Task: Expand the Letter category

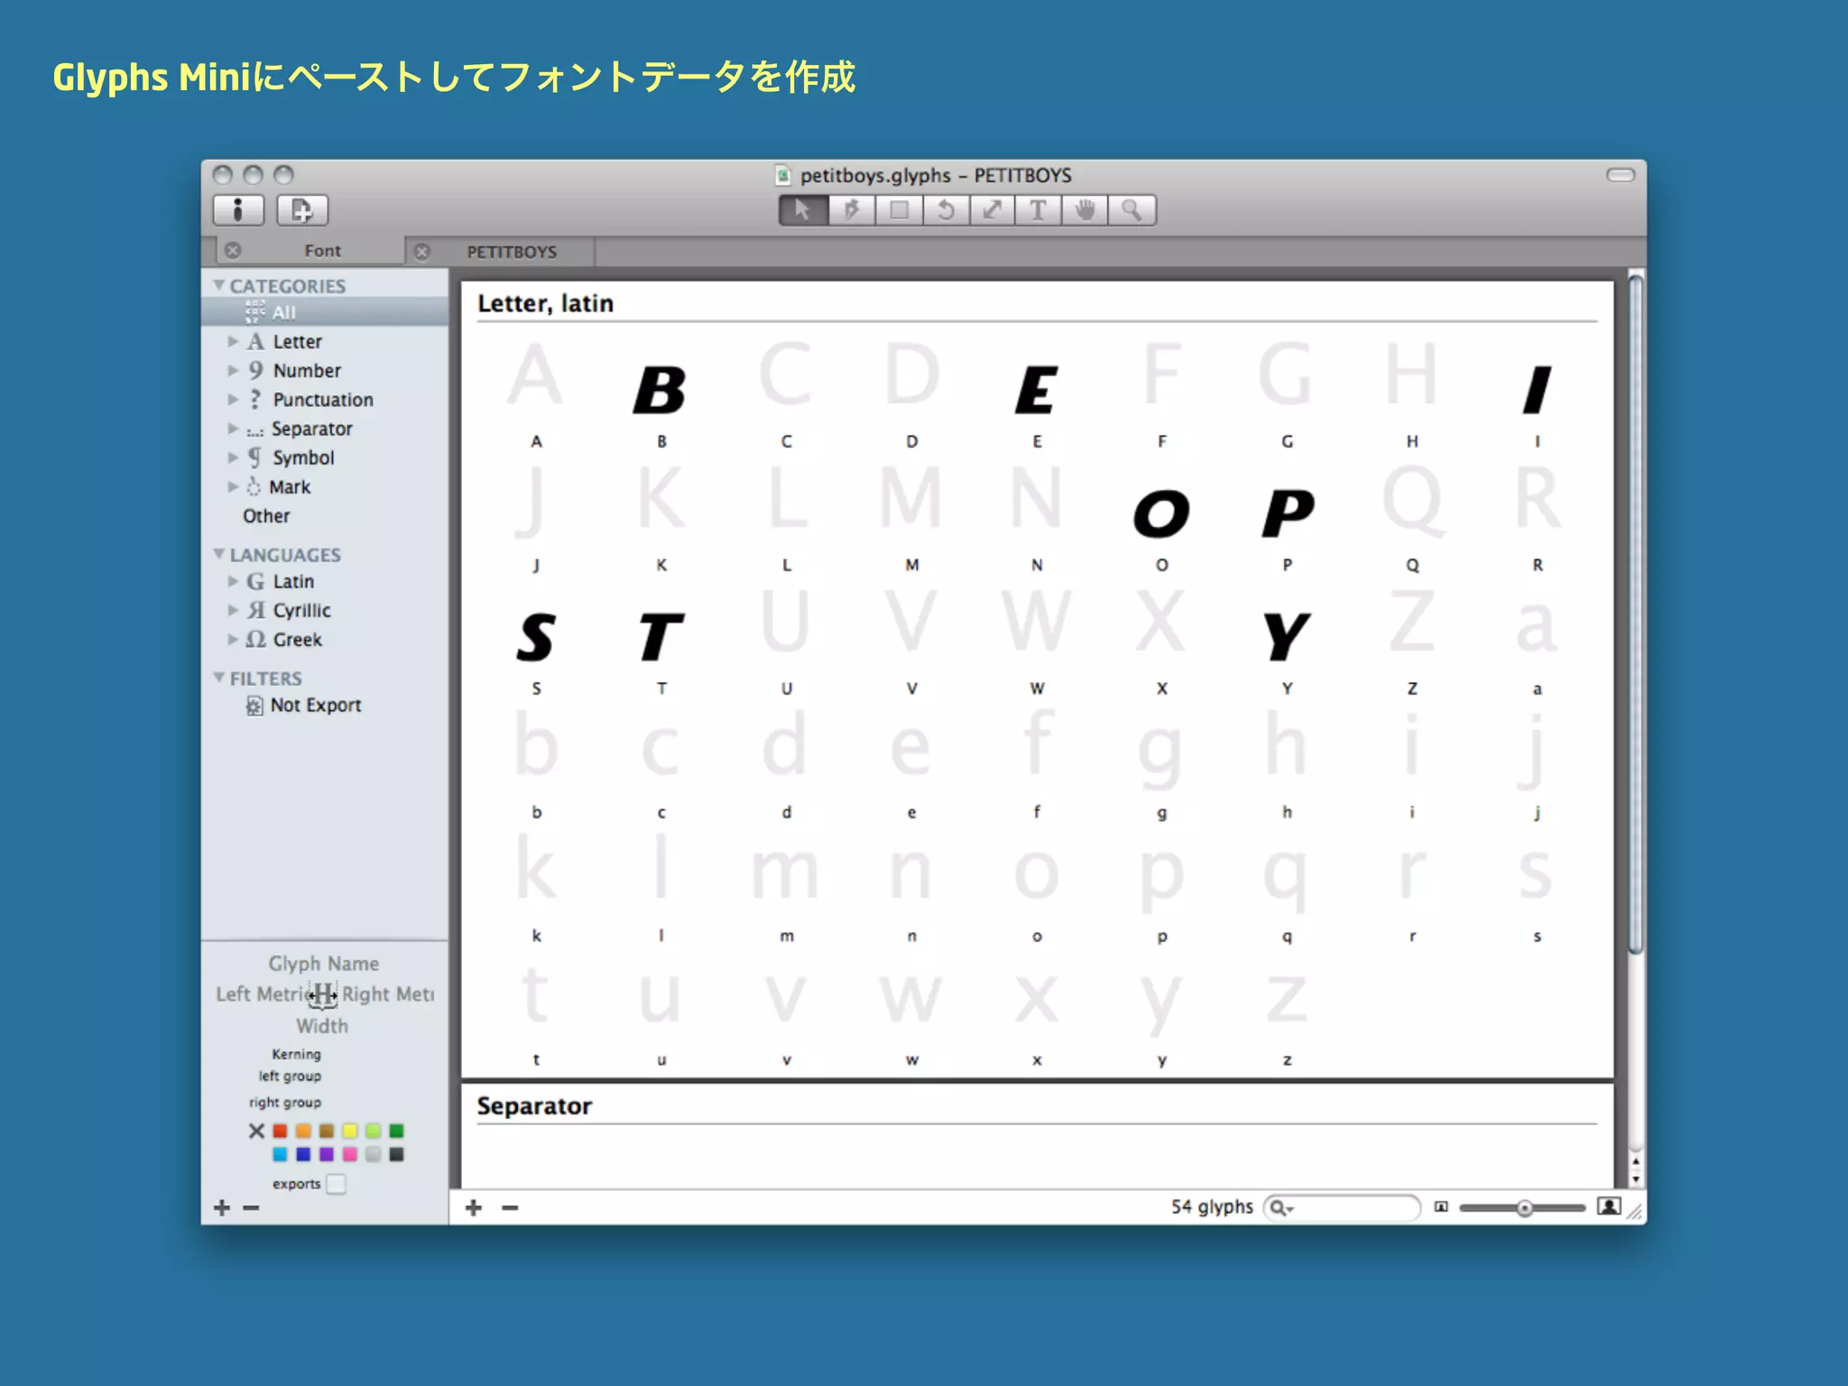Action: [x=233, y=341]
